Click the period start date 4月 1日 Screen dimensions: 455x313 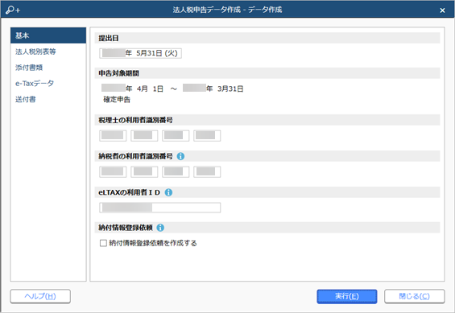tap(150, 89)
